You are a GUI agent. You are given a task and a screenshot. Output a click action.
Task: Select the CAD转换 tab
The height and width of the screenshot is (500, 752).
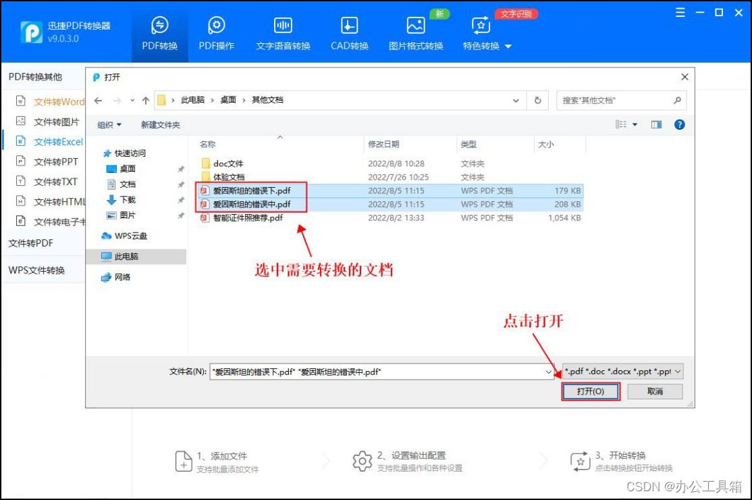(349, 33)
